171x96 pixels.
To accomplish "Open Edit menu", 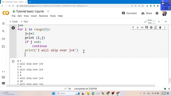I will (20, 16).
